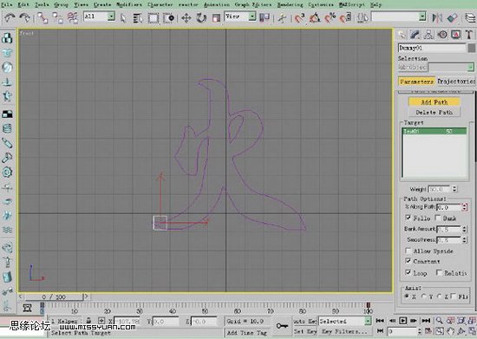The height and width of the screenshot is (339, 477).
Task: Choose the Rectangular Selection Region tool
Action: click(153, 18)
